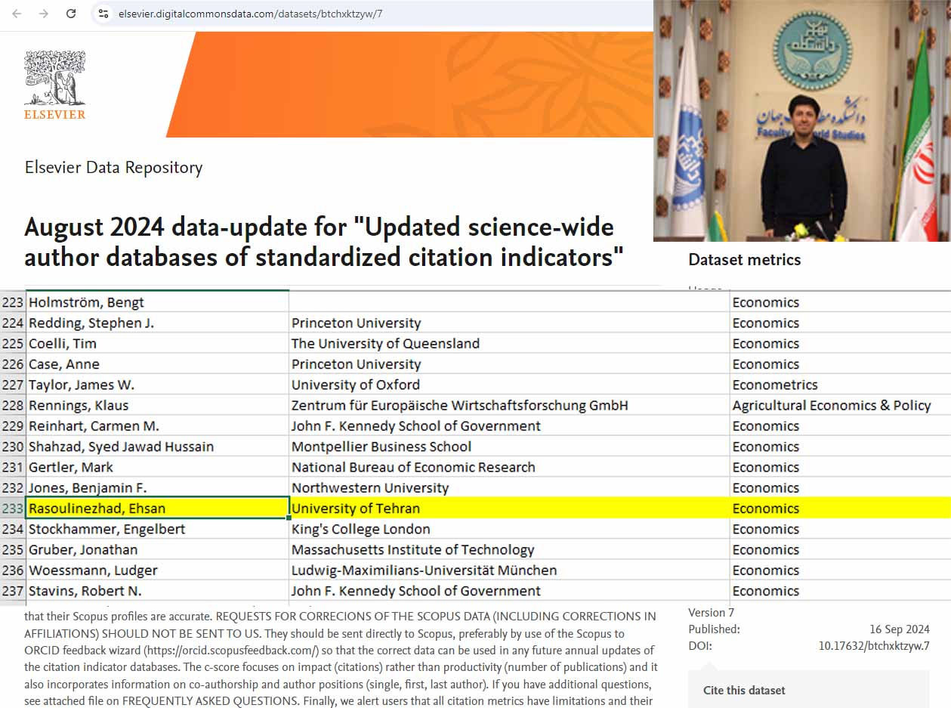Screen dimensions: 951x708
Task: Click the Dataset metrics heading
Action: tap(745, 260)
